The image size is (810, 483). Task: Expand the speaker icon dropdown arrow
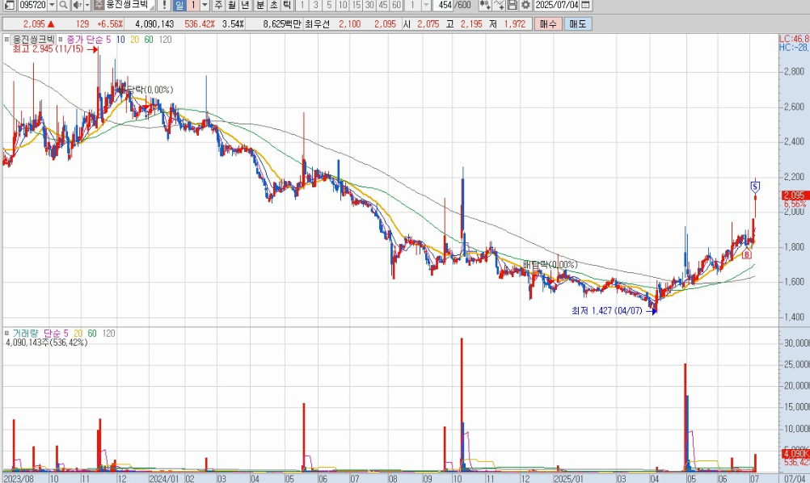(87, 6)
